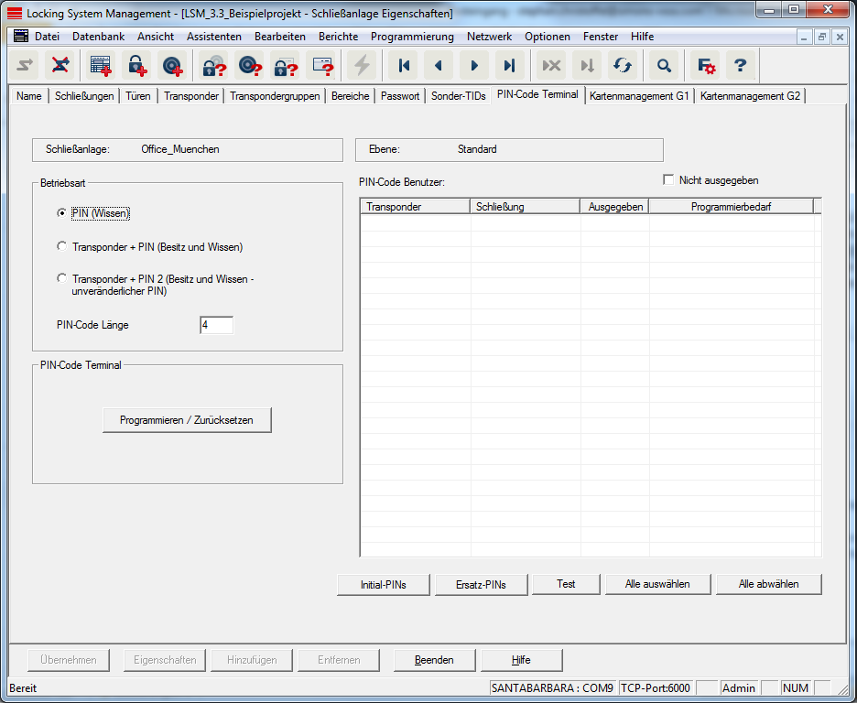Click the read transponder icon

(x=250, y=66)
